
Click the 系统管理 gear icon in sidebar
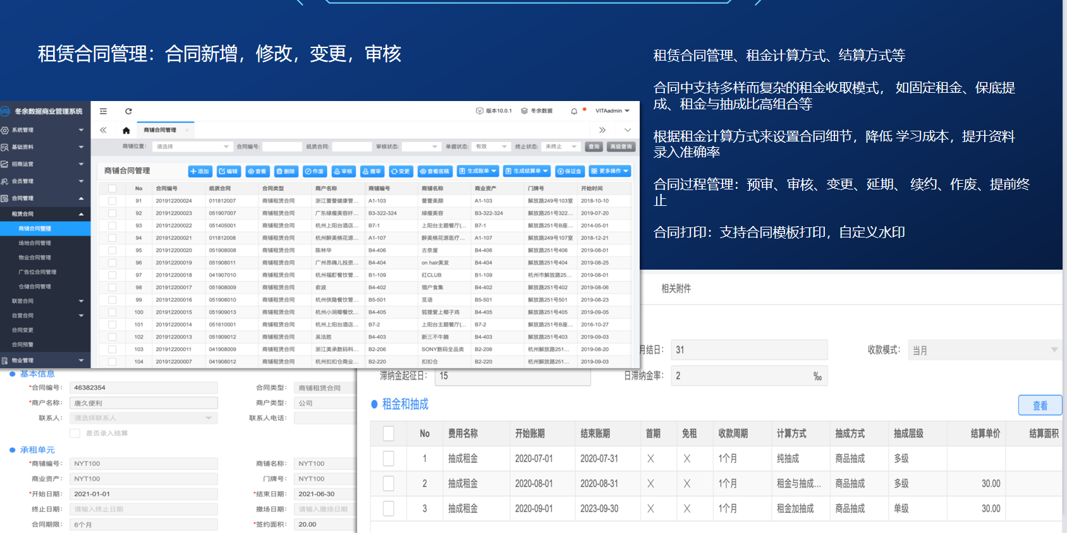click(4, 130)
